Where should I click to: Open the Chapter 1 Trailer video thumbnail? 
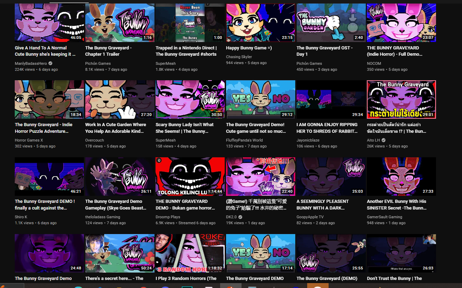[x=120, y=23]
